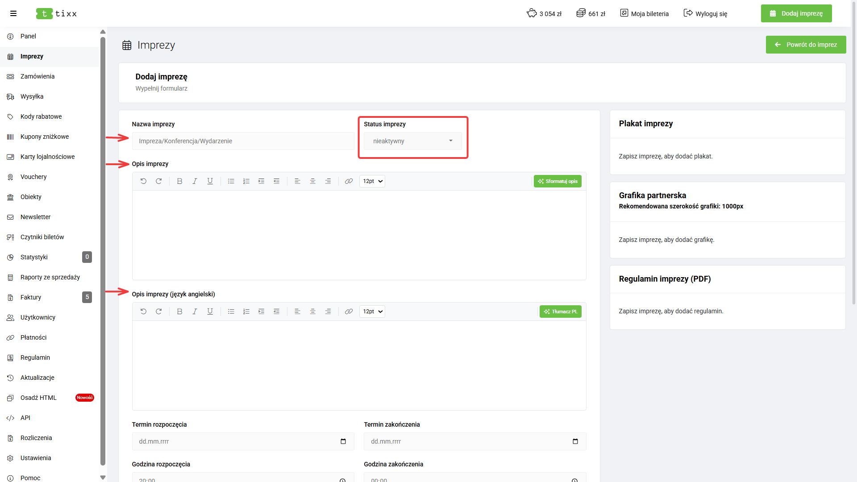Open API in the sidebar
This screenshot has width=857, height=482.
49,418
